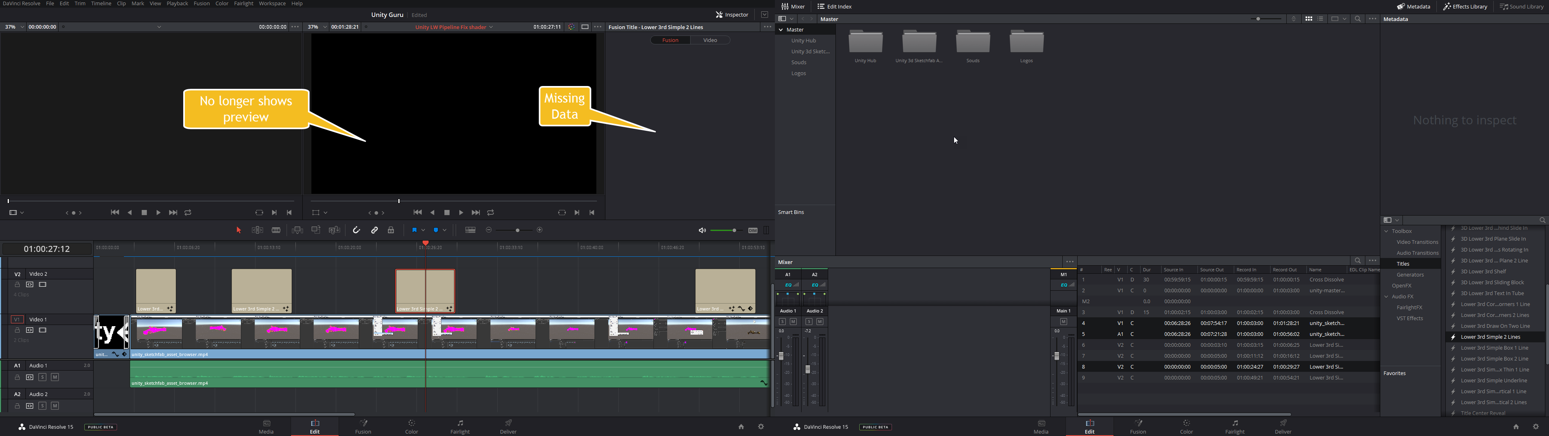Open the File menu

pos(50,4)
